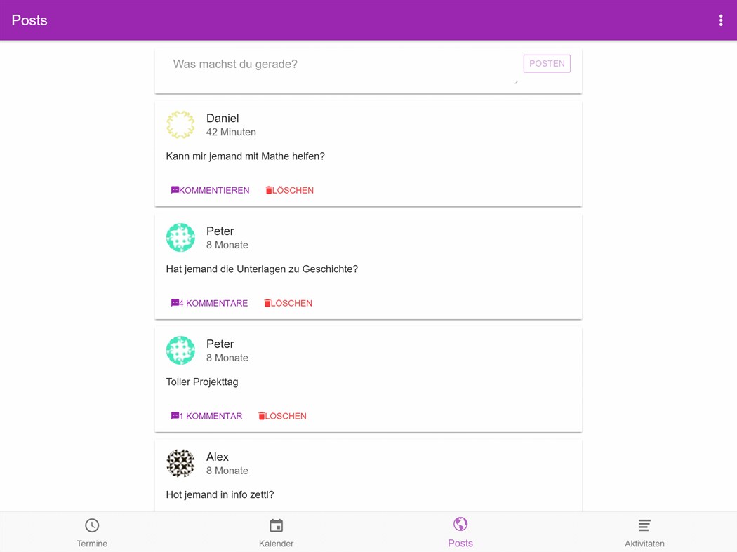
Task: Open the Aktivitäten list icon
Action: point(644,524)
